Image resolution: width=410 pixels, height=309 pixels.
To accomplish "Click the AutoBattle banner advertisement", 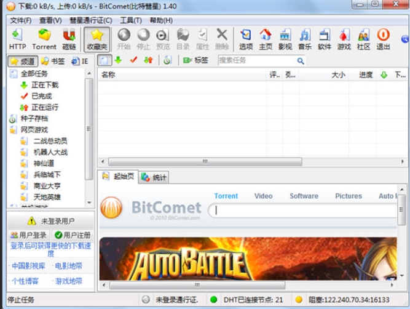I will point(248,259).
